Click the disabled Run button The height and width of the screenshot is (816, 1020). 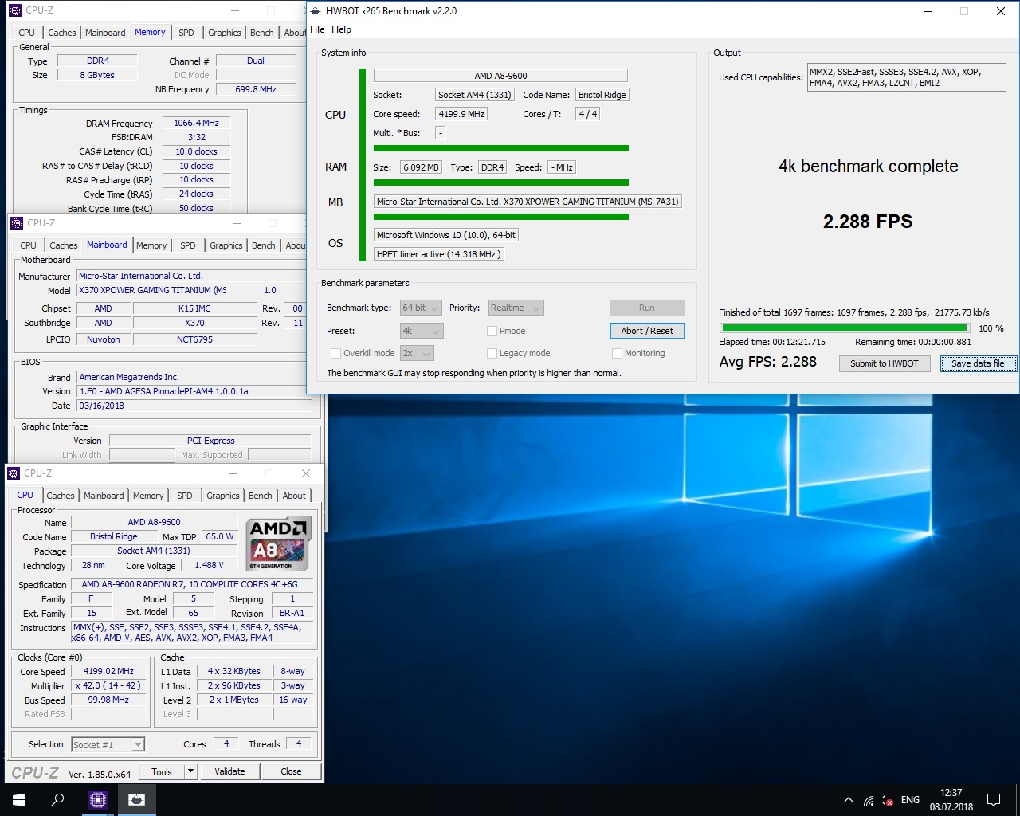(647, 308)
